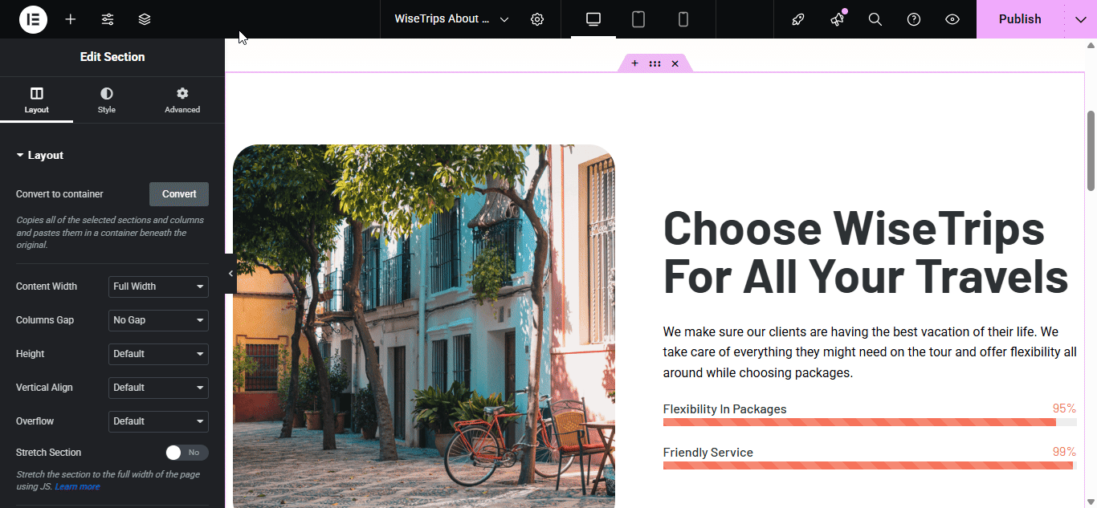This screenshot has height=508, width=1097.
Task: Click the Edit Section panel title
Action: (x=112, y=57)
